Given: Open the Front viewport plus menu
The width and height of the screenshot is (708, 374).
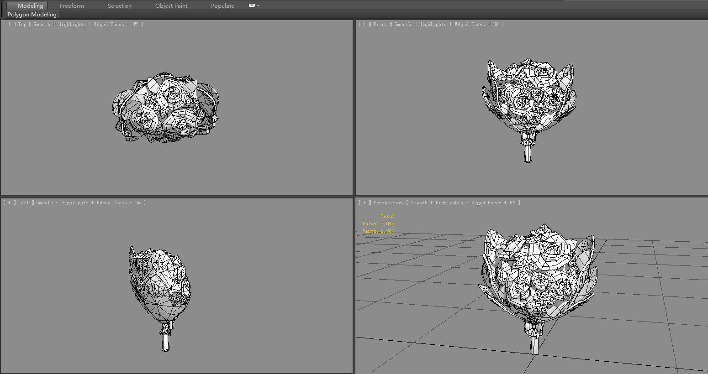Looking at the screenshot, I should coord(364,25).
